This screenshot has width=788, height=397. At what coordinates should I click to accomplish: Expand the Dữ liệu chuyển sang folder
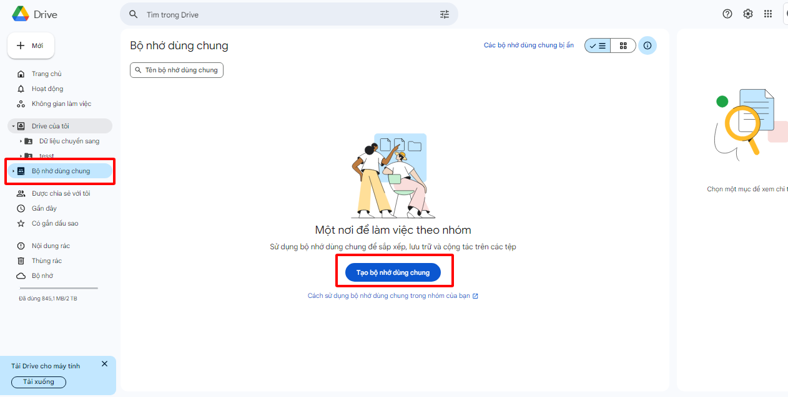[21, 141]
